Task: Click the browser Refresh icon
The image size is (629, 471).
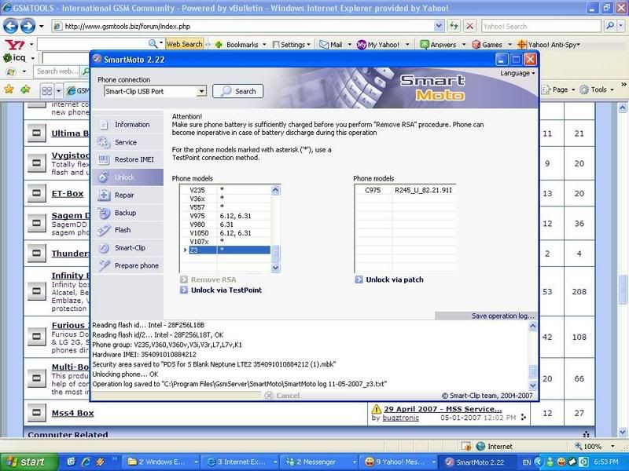Action: pyautogui.click(x=454, y=27)
